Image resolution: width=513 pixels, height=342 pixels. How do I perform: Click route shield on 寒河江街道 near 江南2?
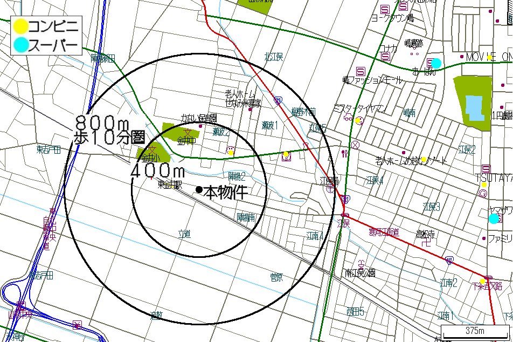pyautogui.click(x=449, y=261)
